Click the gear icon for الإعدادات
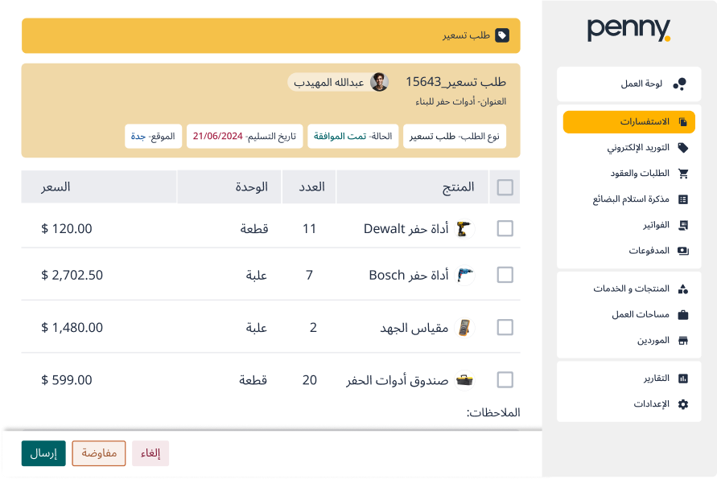 click(683, 404)
